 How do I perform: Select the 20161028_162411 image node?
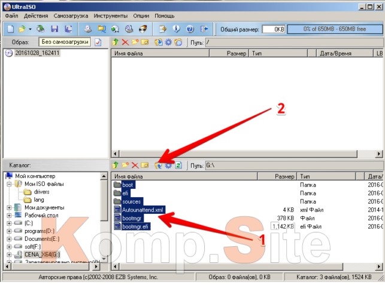[x=37, y=53]
